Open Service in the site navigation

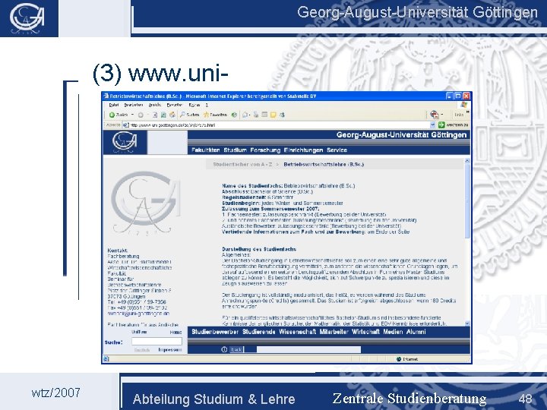pyautogui.click(x=337, y=150)
